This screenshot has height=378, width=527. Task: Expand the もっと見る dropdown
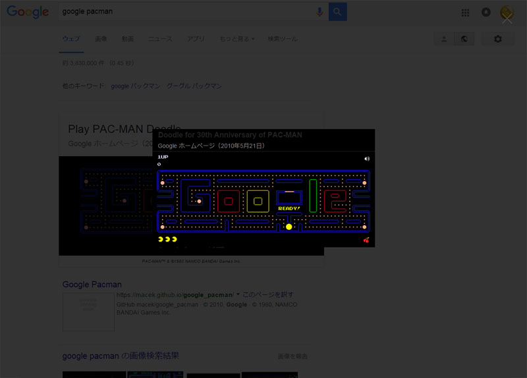(237, 39)
